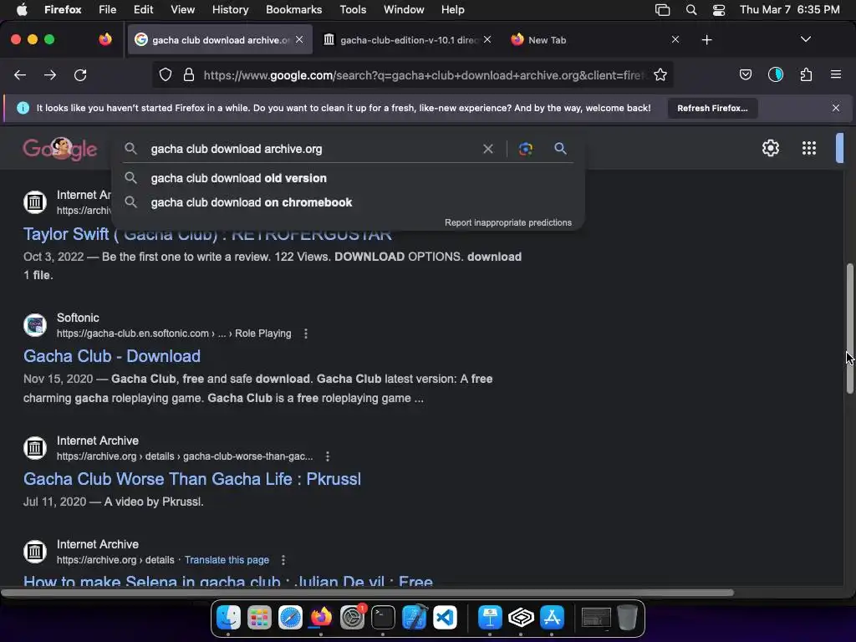856x642 pixels.
Task: Expand the list all tabs chevron
Action: pos(805,39)
